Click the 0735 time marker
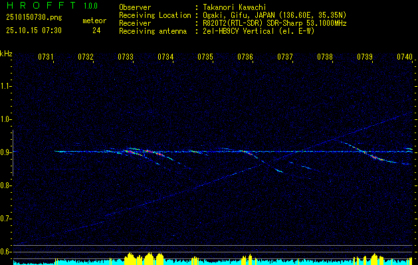The width and height of the screenshot is (418, 265). click(x=205, y=57)
